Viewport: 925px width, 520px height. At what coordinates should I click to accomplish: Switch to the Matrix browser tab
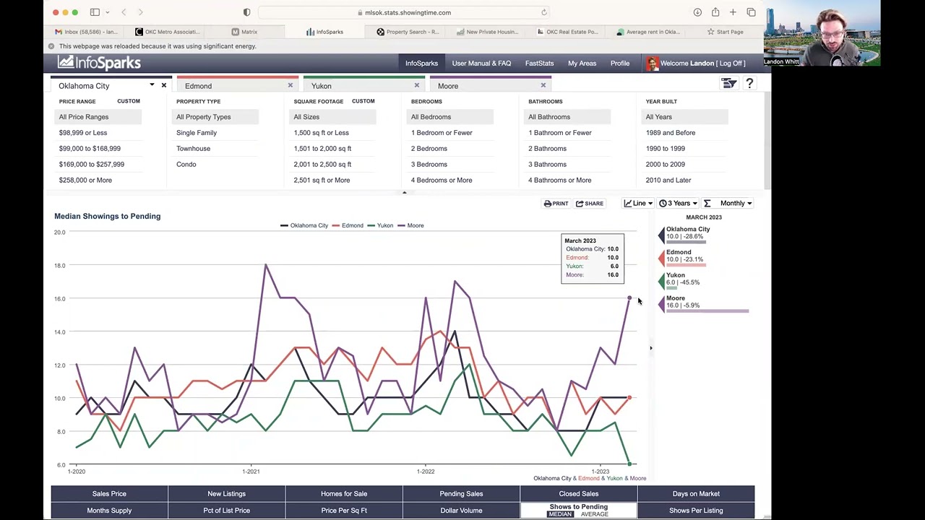[x=244, y=32]
